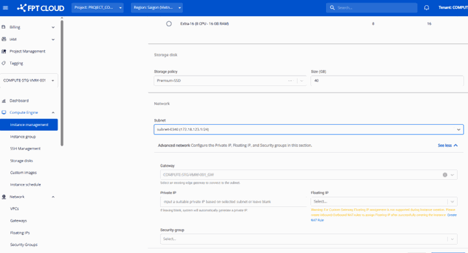The height and width of the screenshot is (253, 468).
Task: Open the Security group select dropdown
Action: (x=309, y=239)
